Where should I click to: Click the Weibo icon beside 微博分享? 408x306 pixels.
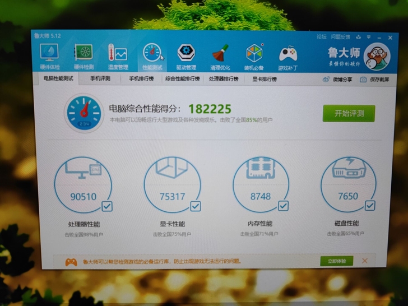(x=326, y=80)
